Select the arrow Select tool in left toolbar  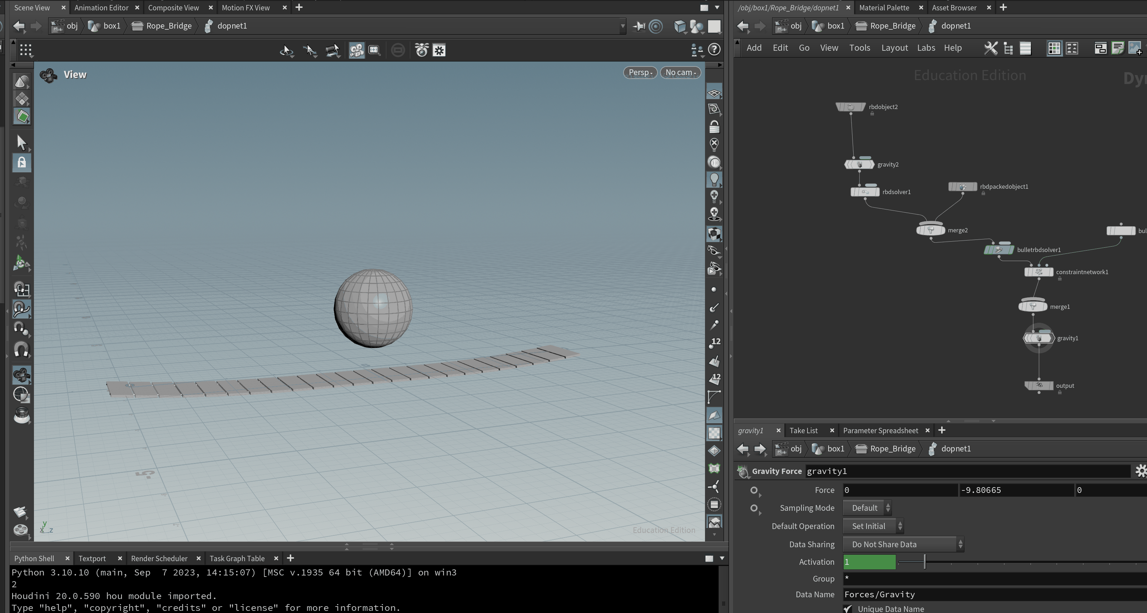21,143
